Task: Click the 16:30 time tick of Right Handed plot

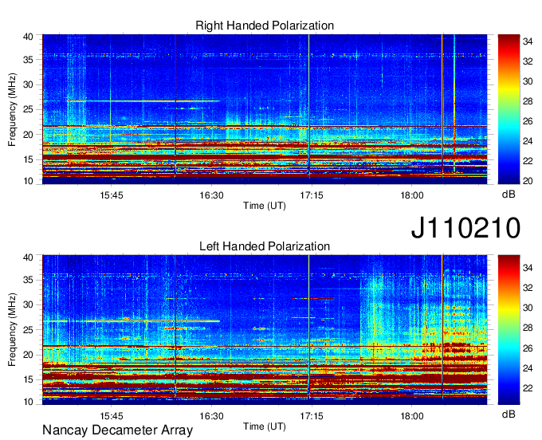Action: (x=211, y=195)
